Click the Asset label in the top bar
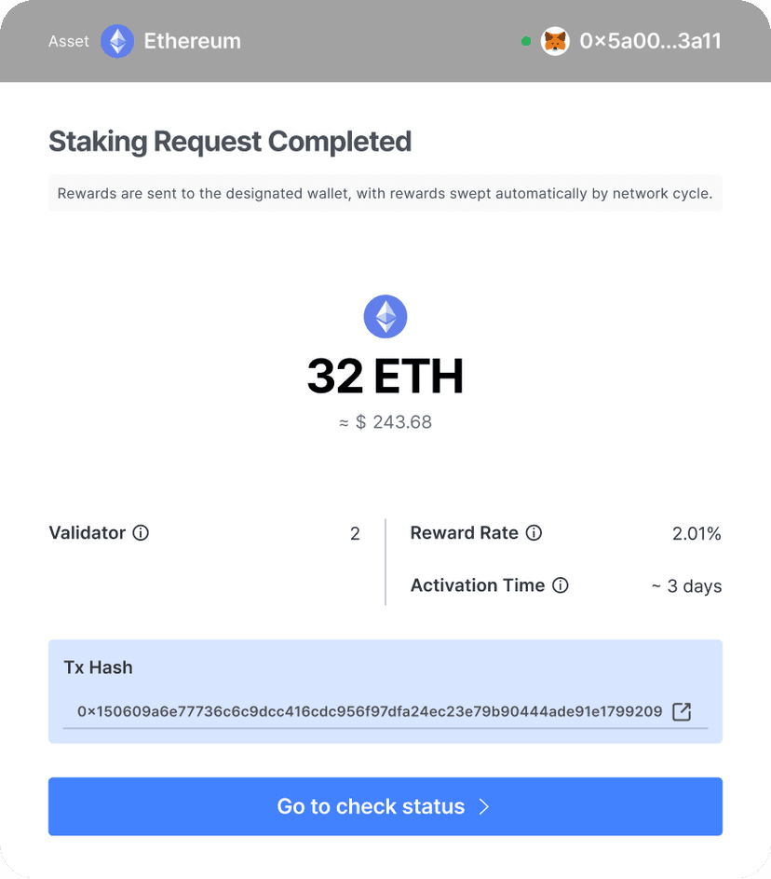771x879 pixels. pos(69,41)
